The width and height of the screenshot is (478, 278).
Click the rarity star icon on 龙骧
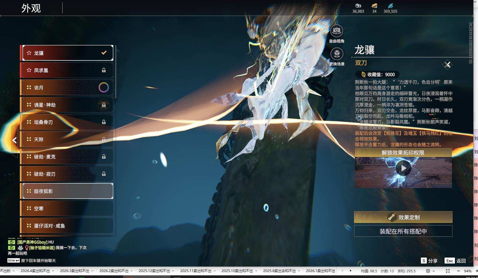click(x=29, y=53)
